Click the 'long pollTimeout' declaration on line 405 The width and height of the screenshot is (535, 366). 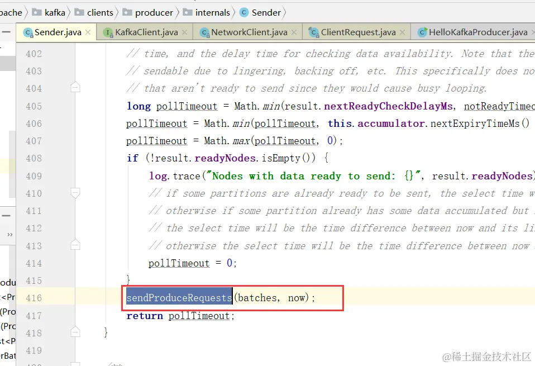pos(172,106)
